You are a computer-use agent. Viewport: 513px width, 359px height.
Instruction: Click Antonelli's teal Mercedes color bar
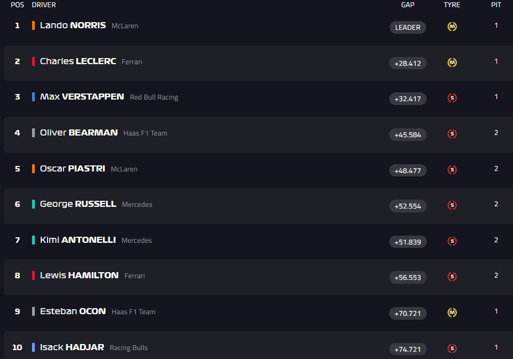(34, 240)
